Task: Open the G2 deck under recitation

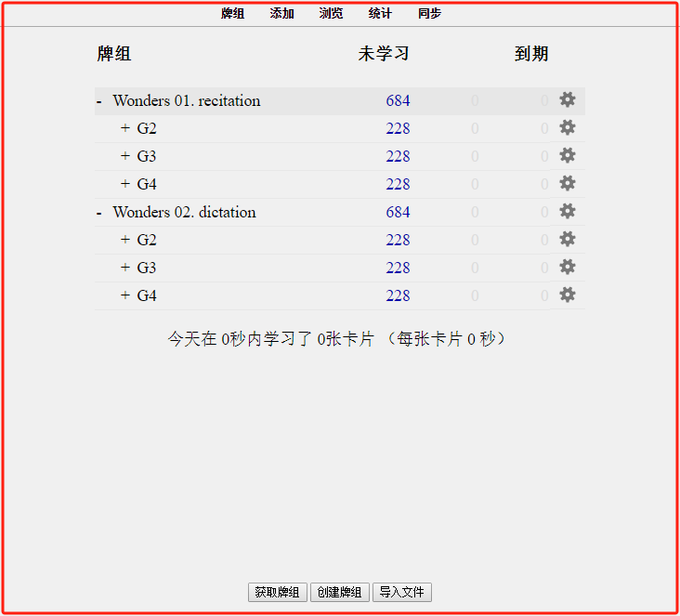Action: tap(147, 128)
